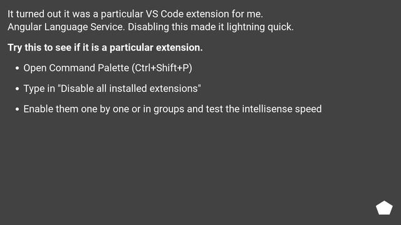401x225 pixels.
Task: Click the text Open Command Palette
Action: point(76,68)
